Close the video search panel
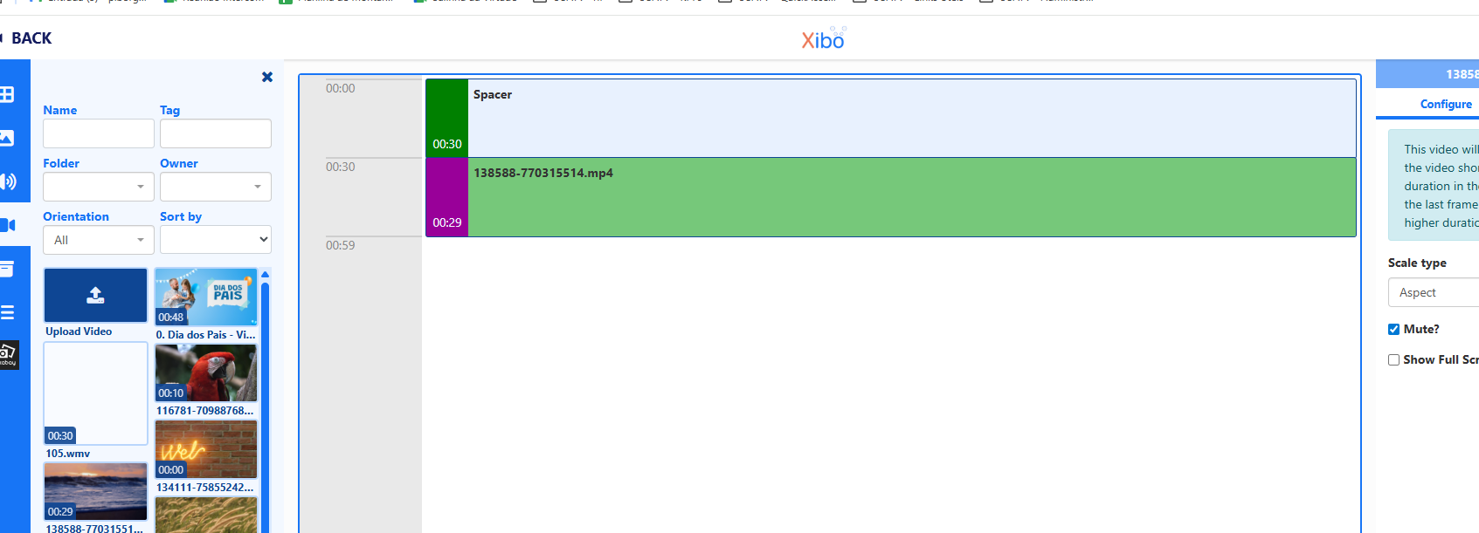This screenshot has width=1479, height=533. click(x=267, y=77)
